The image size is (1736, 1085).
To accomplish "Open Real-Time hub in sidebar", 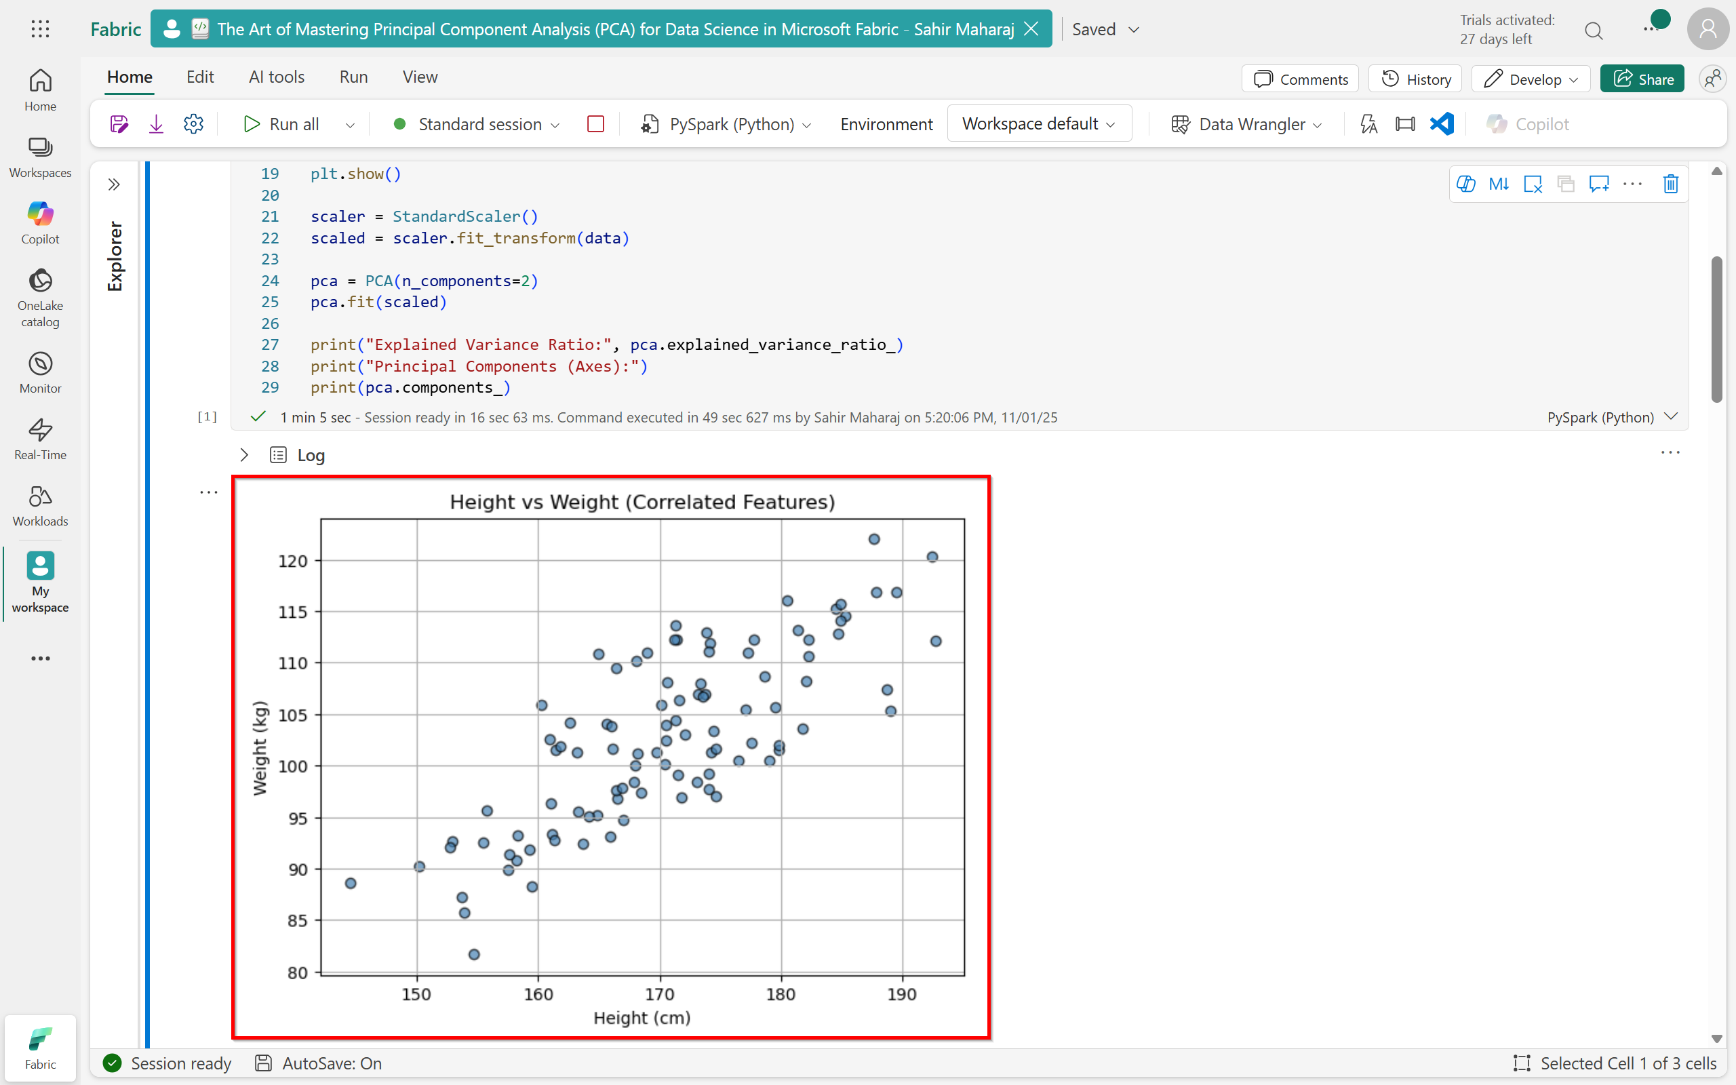I will tap(40, 439).
